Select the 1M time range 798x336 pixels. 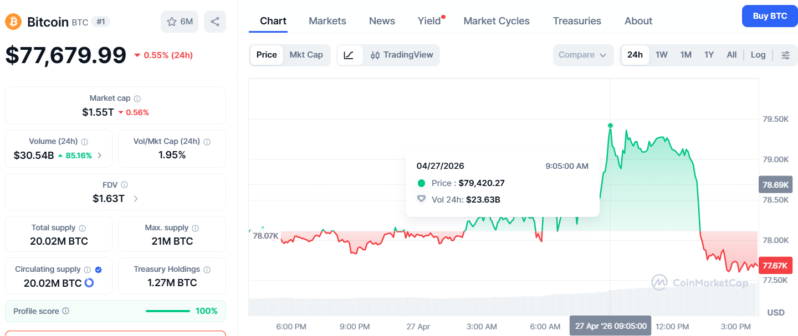tap(686, 55)
